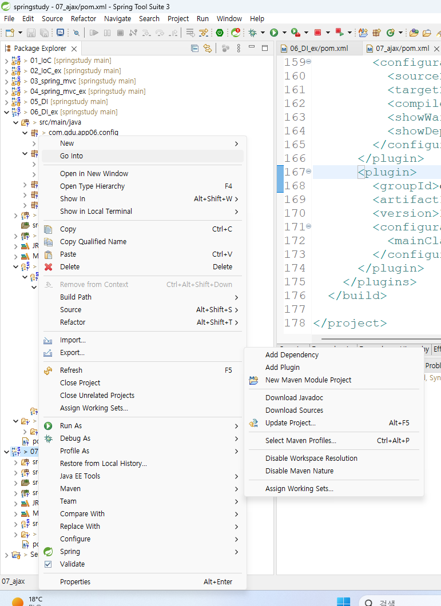Click Properties in the context menu

(143, 581)
